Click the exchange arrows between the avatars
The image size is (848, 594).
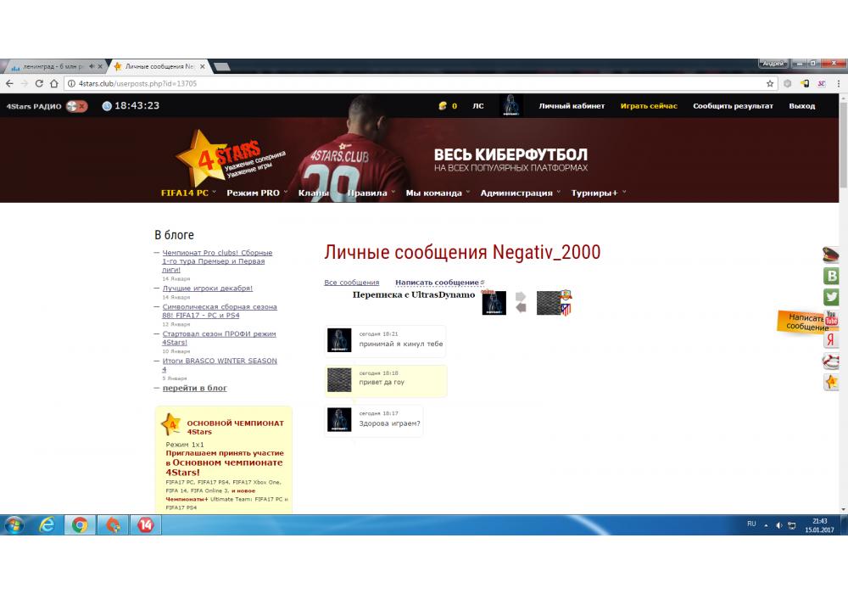click(521, 302)
